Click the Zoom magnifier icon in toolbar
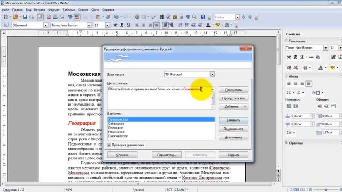The width and height of the screenshot is (342, 192). 195,17
